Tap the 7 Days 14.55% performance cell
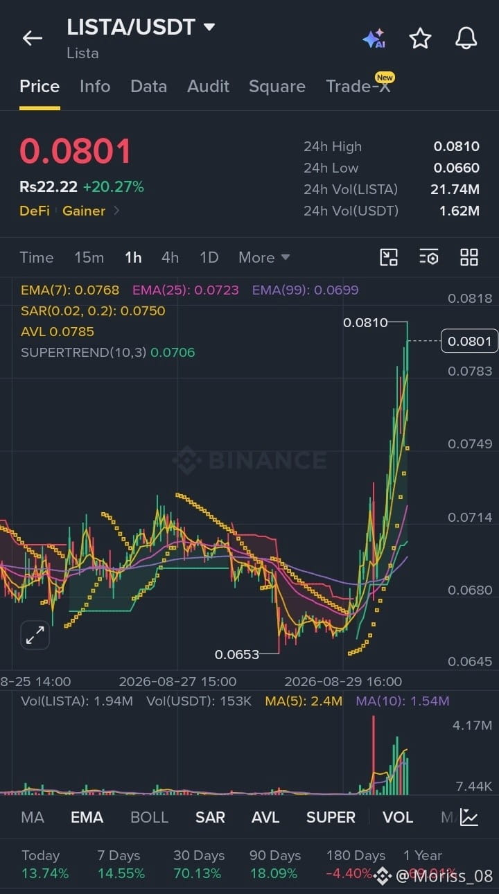499x894 pixels. tap(121, 864)
